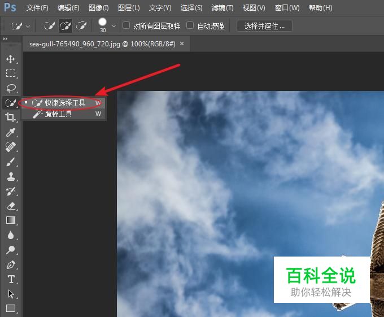The image size is (384, 317).
Task: Select the Eyedropper tool
Action: pyautogui.click(x=11, y=132)
